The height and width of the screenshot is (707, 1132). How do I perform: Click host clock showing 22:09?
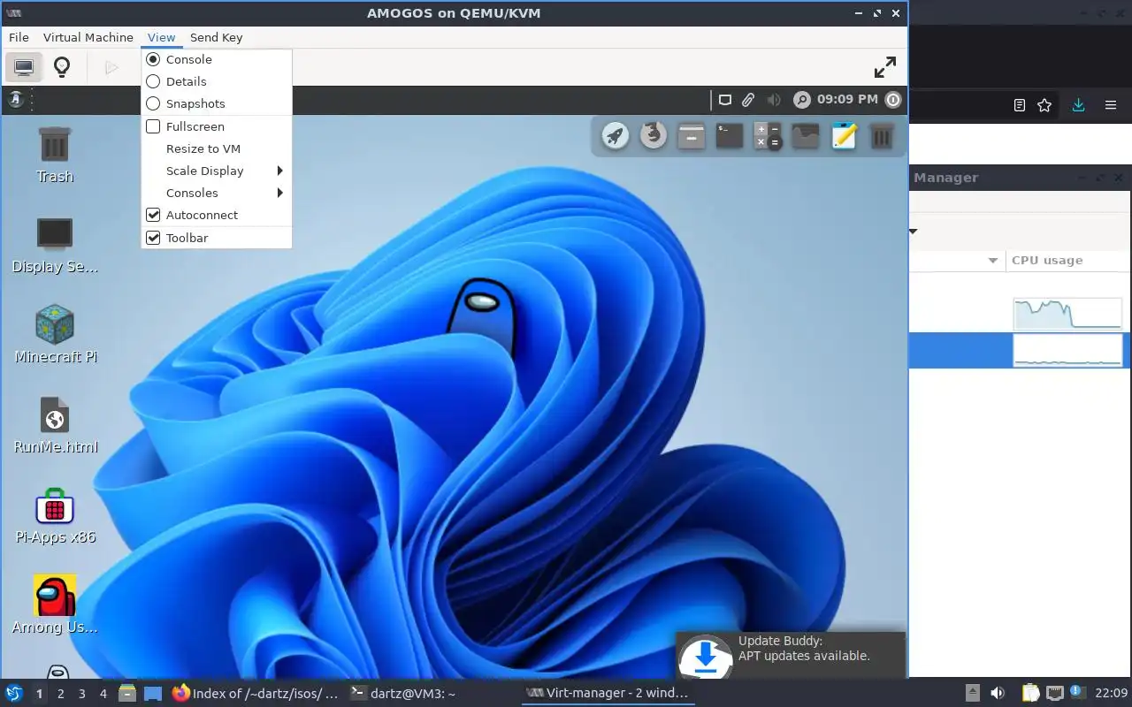(x=1112, y=693)
